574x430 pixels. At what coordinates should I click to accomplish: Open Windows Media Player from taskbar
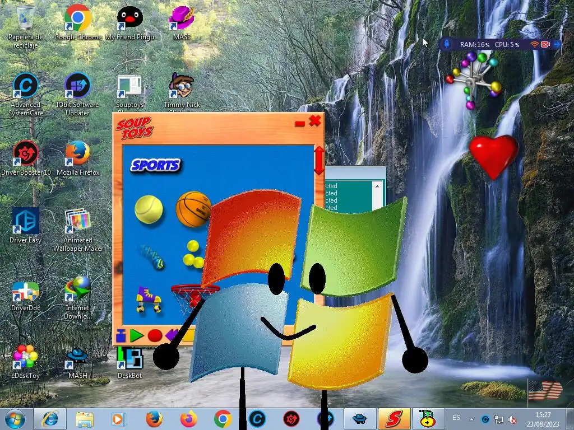pos(118,419)
